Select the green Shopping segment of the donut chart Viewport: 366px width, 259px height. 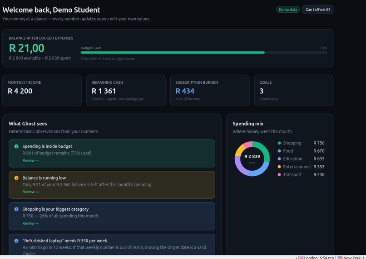tap(264, 149)
